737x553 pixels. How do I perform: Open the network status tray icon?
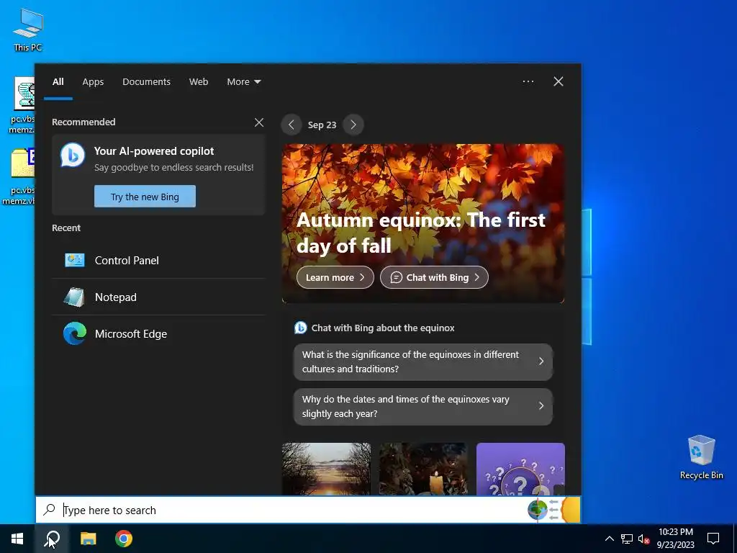tap(627, 539)
